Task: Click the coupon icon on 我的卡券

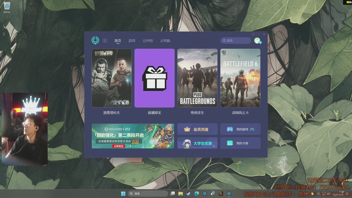Action: coord(230,143)
